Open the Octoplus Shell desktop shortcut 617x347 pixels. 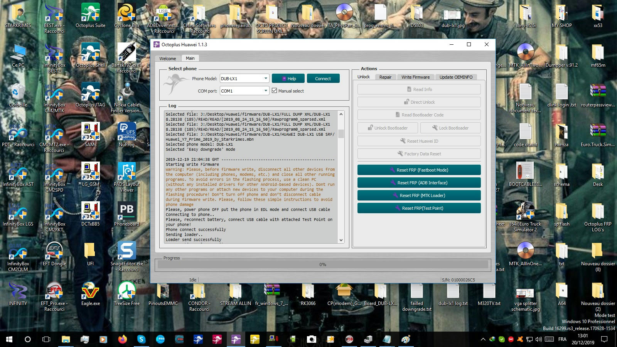[x=90, y=55]
